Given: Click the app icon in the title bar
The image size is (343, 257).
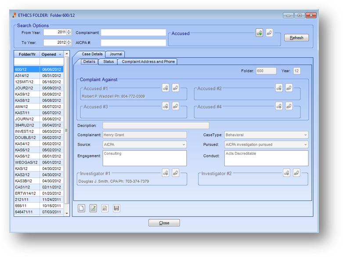Looking at the screenshot, I should click(x=14, y=15).
